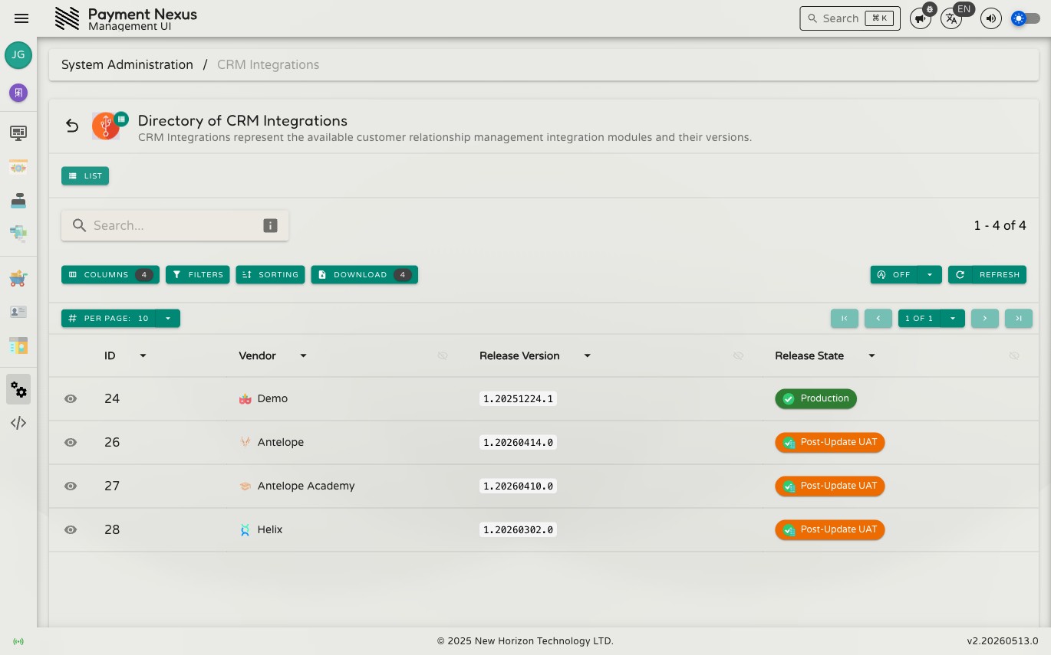Click the DOWNLOAD button
The height and width of the screenshot is (655, 1051).
[x=364, y=274]
